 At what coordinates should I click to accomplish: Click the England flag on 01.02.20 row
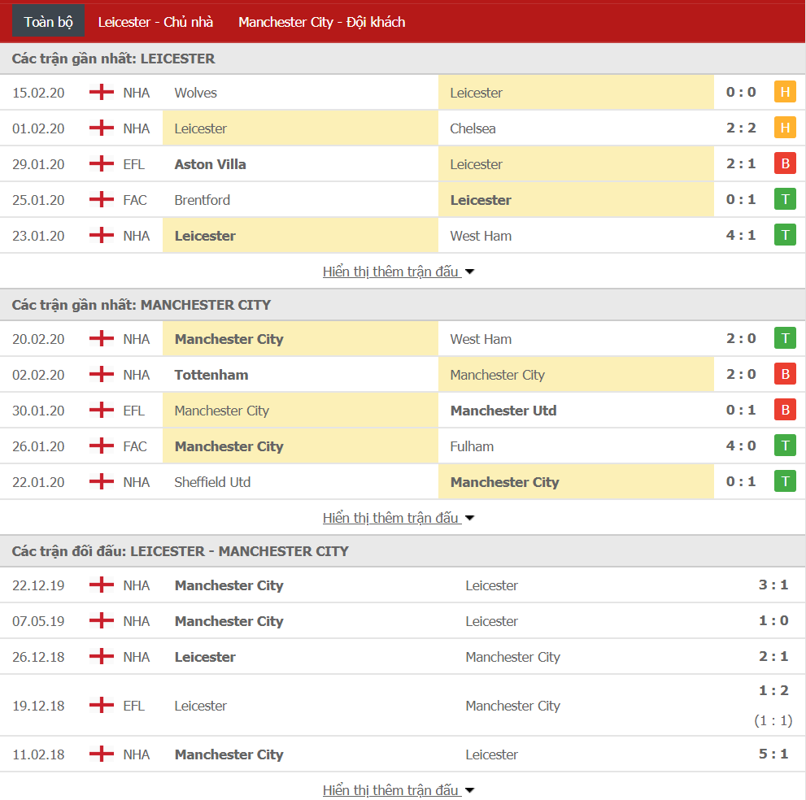102,128
